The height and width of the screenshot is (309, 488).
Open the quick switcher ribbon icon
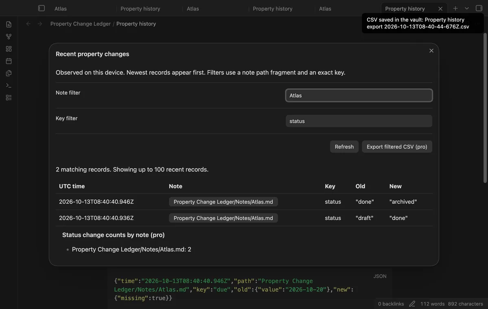pyautogui.click(x=9, y=24)
